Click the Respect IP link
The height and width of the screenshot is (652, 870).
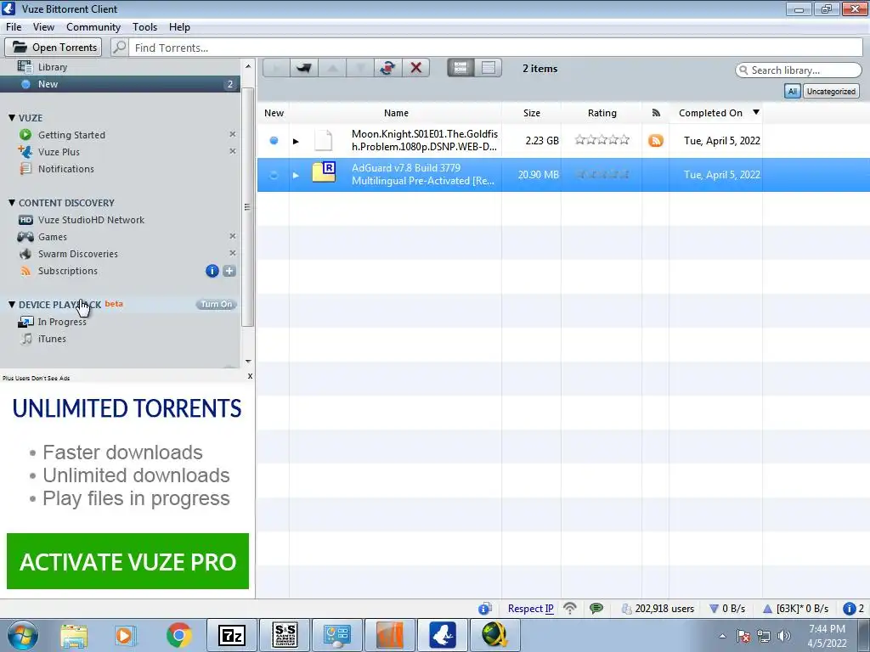pyautogui.click(x=530, y=608)
